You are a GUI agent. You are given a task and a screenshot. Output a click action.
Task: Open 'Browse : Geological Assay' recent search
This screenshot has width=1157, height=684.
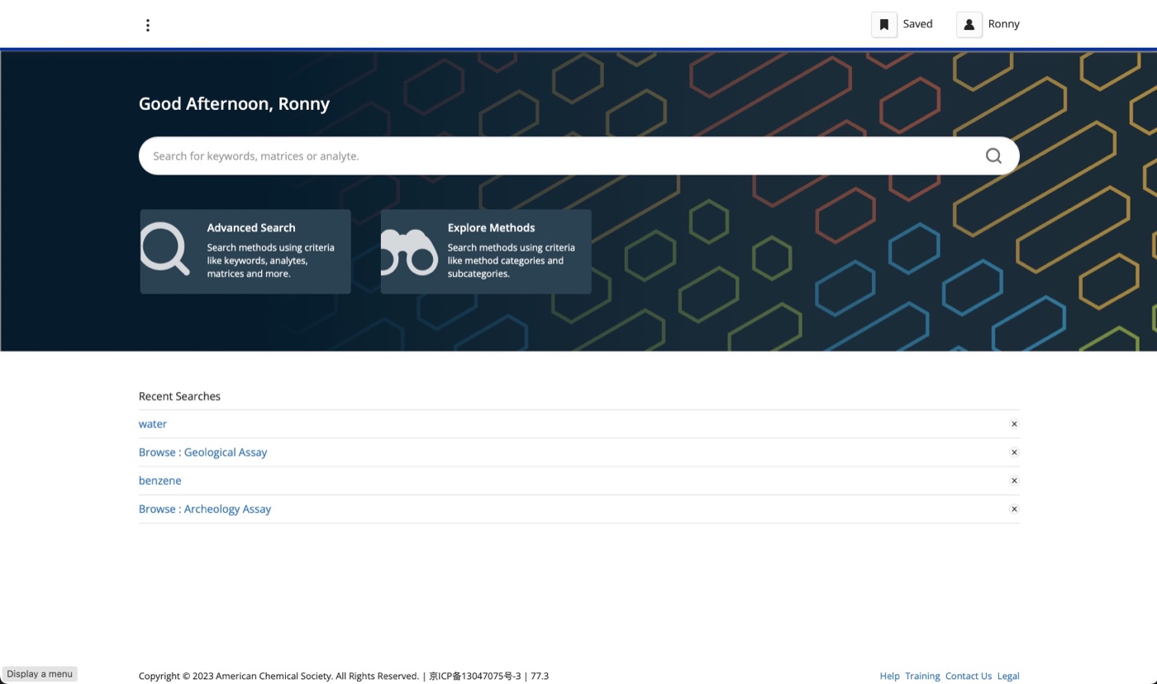203,452
